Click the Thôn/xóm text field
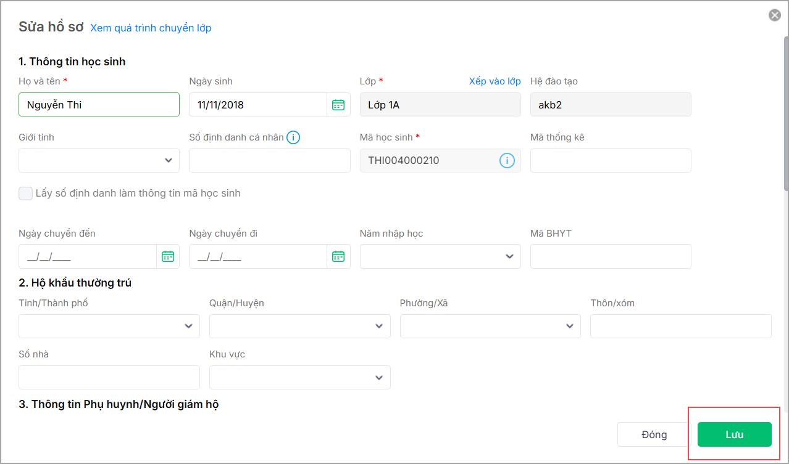 pyautogui.click(x=680, y=326)
